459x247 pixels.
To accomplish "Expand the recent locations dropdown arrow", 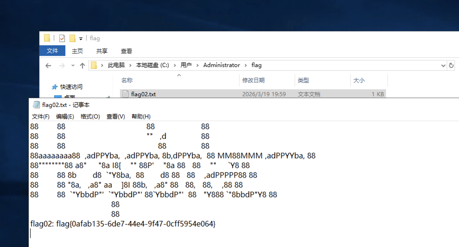I will tap(73, 66).
